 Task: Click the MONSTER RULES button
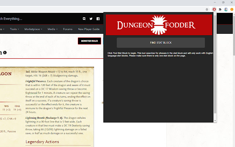[90, 41]
